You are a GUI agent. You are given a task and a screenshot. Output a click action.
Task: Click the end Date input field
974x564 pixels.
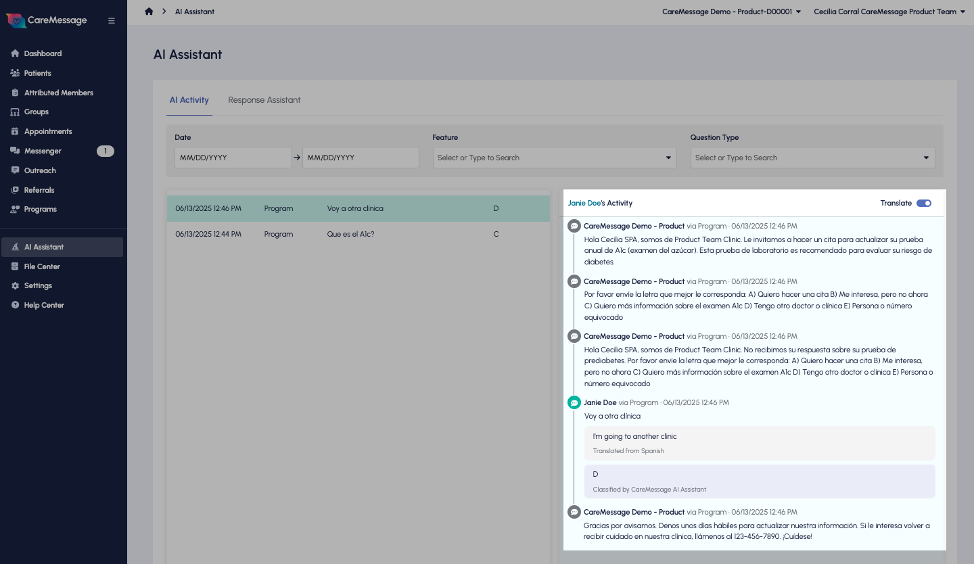click(x=361, y=158)
